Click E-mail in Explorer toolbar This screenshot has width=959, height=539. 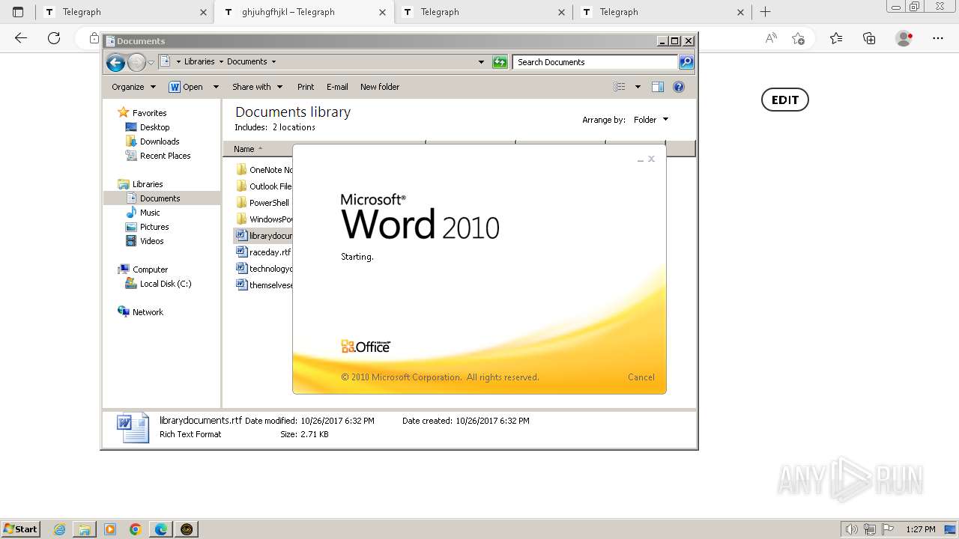point(337,87)
